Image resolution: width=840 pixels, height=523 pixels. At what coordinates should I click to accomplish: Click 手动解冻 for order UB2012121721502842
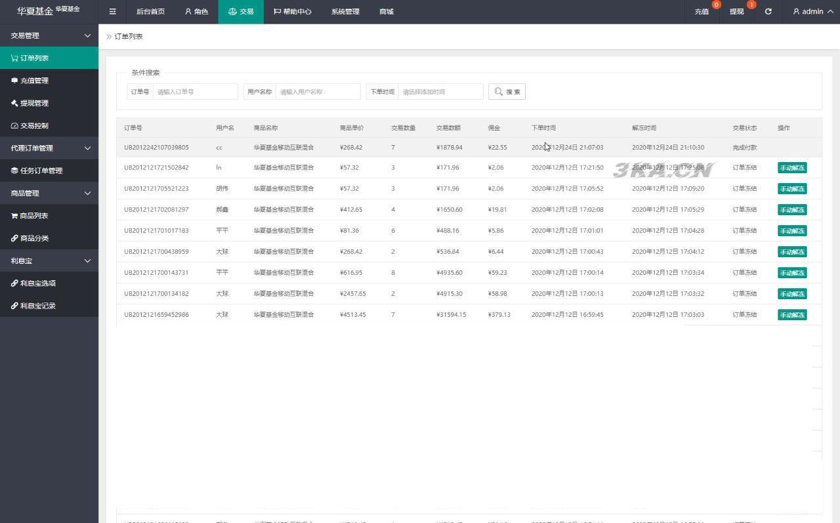792,168
